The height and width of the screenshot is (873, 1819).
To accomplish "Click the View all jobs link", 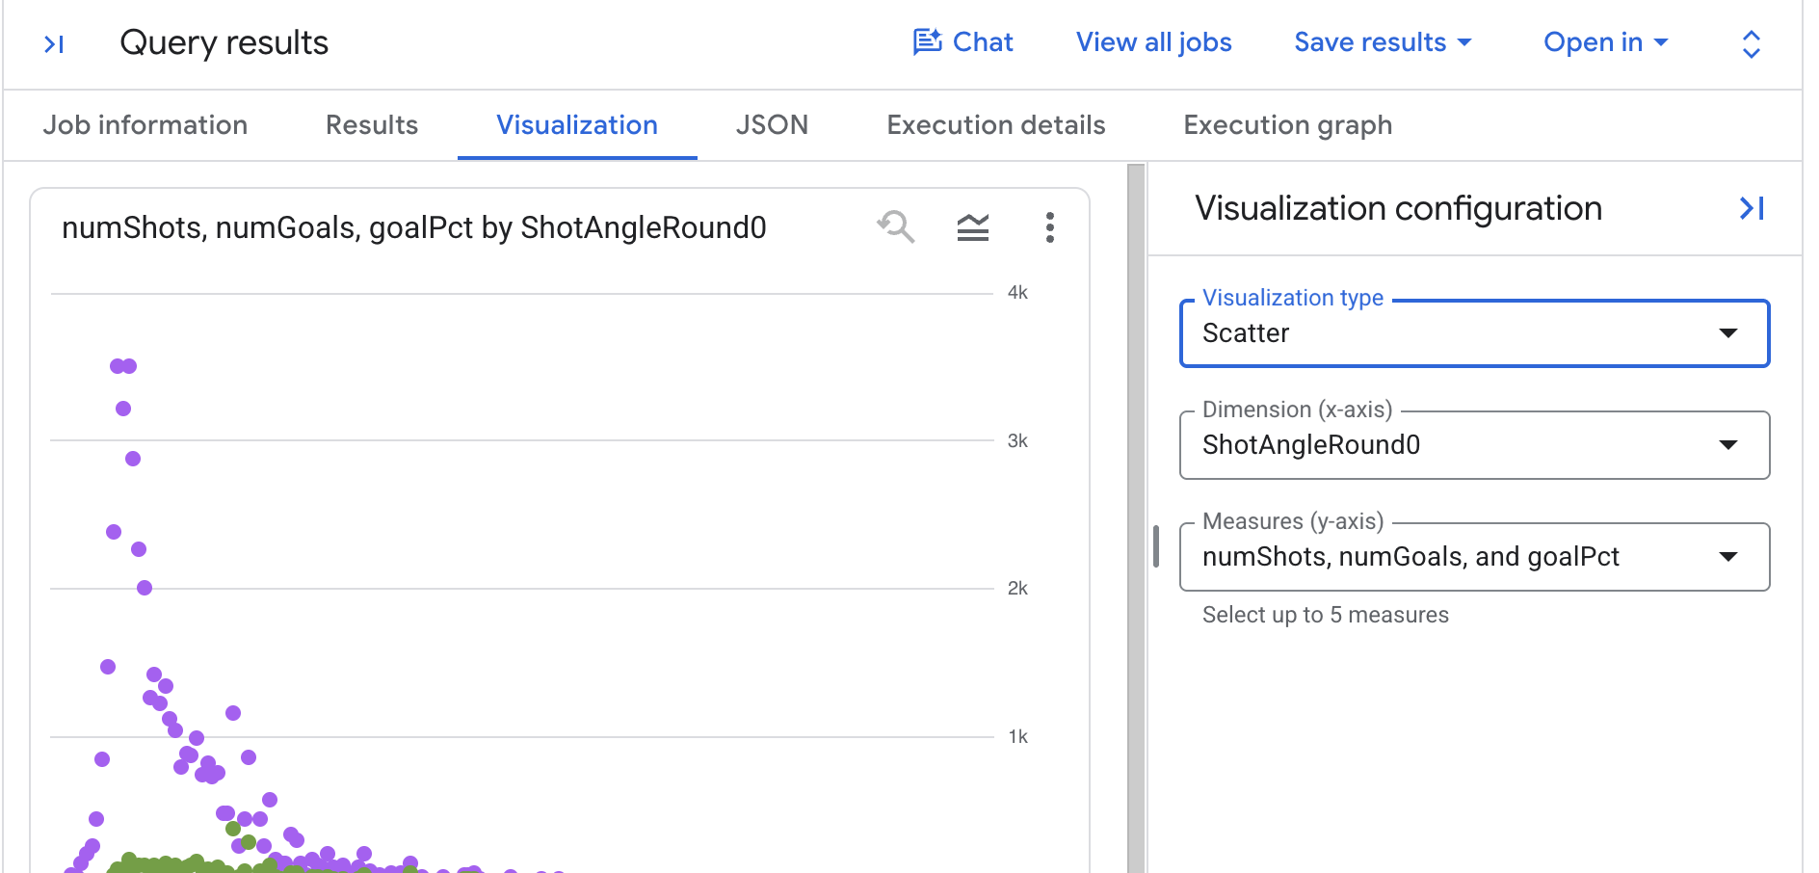I will pos(1154,42).
